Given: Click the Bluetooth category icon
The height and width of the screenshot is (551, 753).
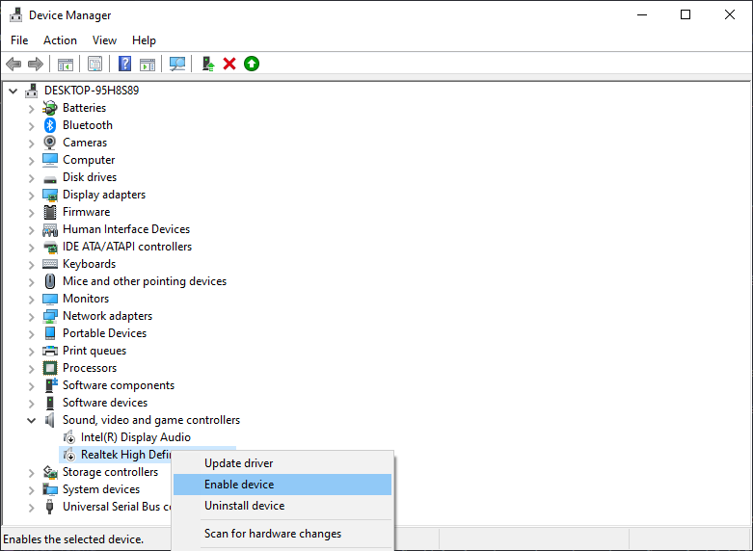Looking at the screenshot, I should point(51,125).
